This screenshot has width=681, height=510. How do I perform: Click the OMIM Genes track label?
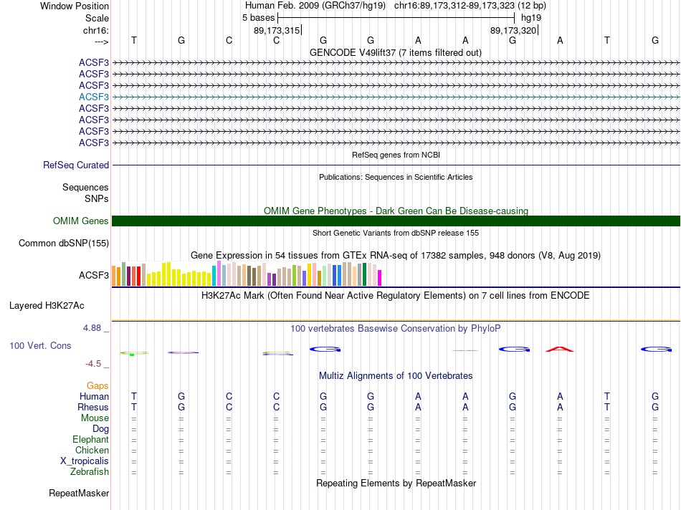coord(81,221)
